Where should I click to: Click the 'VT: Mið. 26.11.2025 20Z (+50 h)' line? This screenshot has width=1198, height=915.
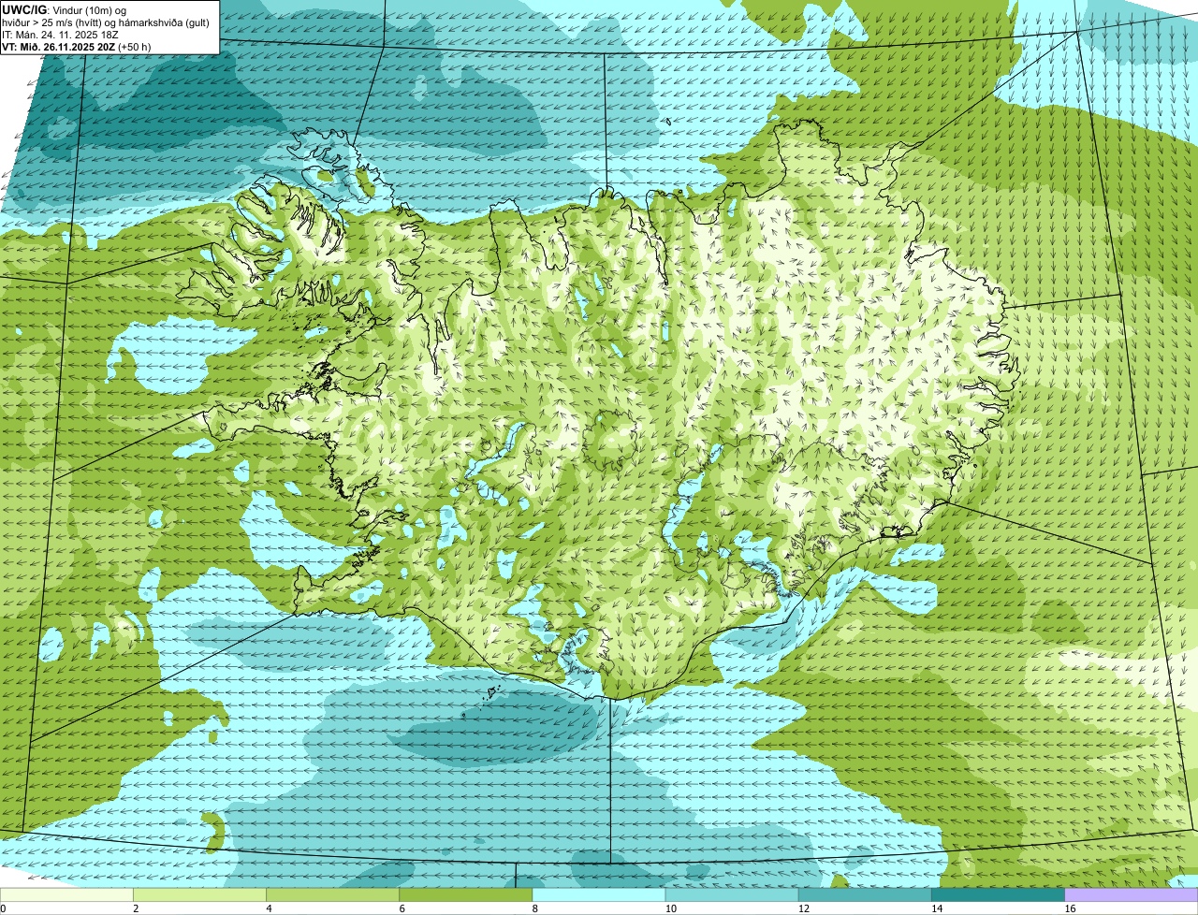click(77, 46)
